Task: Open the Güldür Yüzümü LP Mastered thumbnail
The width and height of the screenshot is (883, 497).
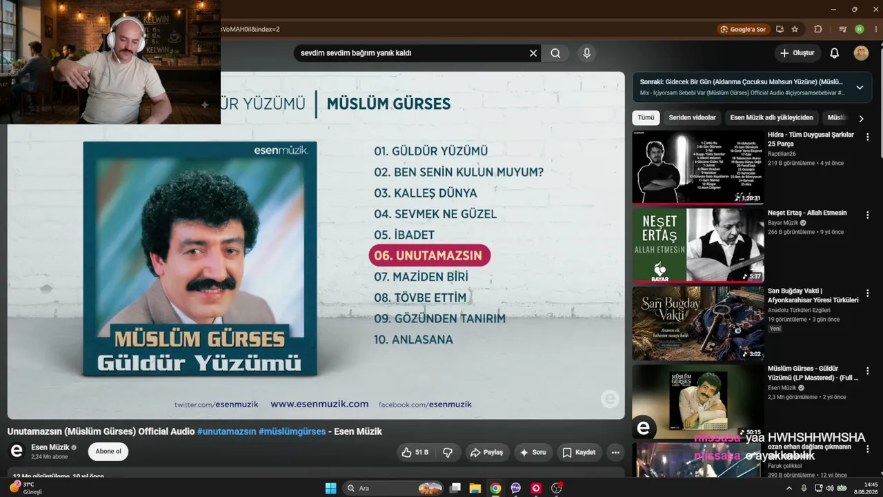Action: click(698, 401)
